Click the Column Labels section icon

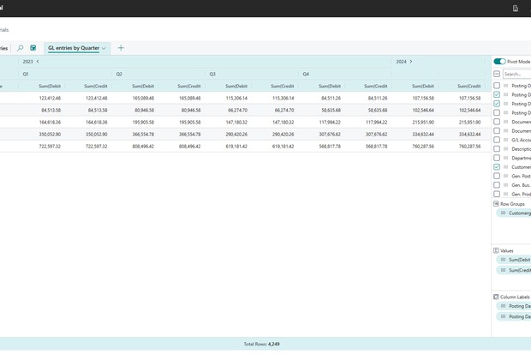click(x=496, y=297)
